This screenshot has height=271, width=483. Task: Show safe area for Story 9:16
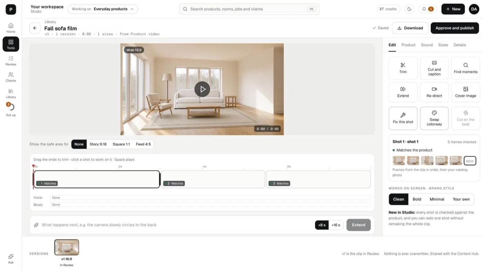click(x=98, y=144)
